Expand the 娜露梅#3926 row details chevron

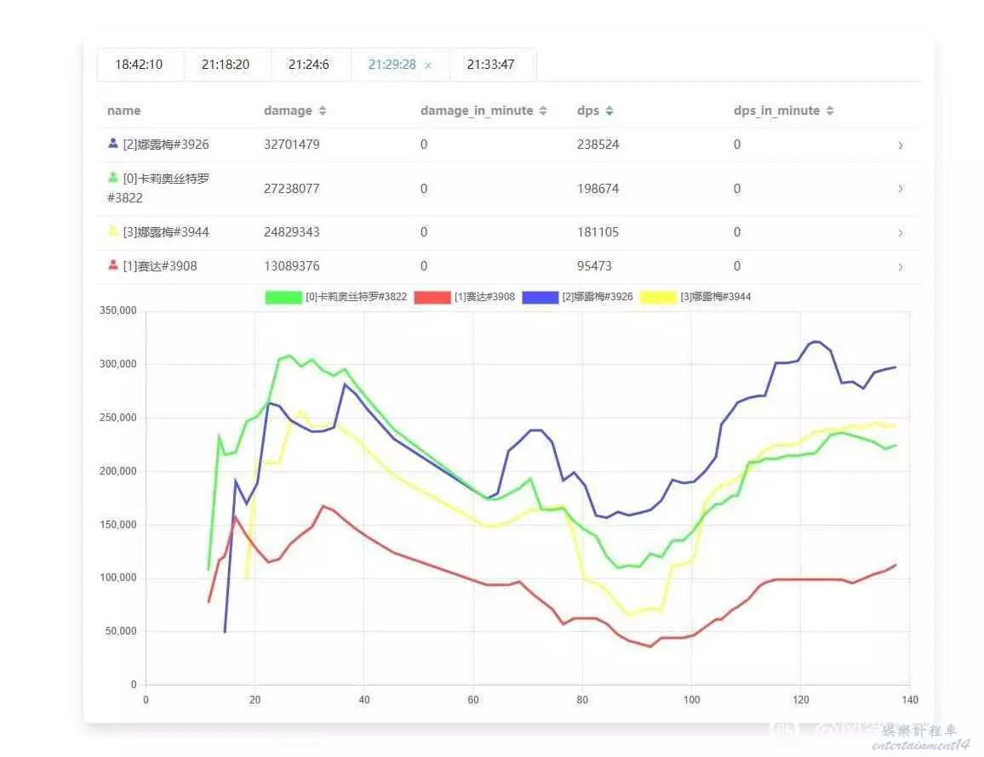(x=901, y=145)
